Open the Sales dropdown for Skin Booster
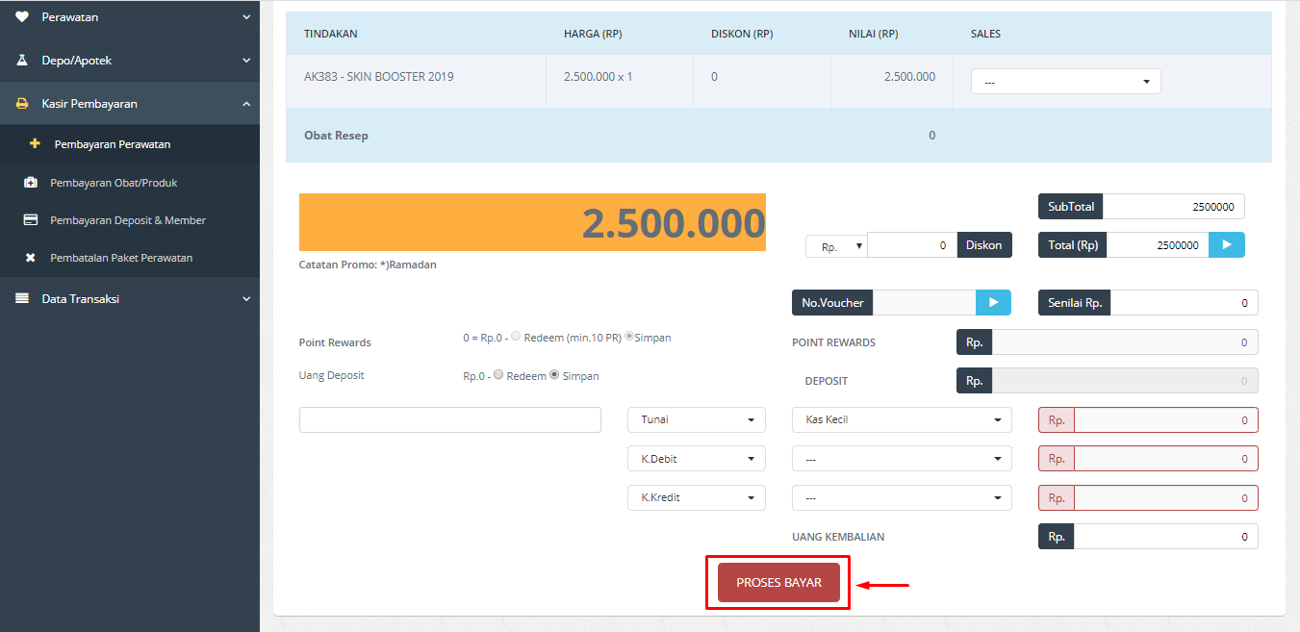Screen dimensions: 1300x632 1065,82
